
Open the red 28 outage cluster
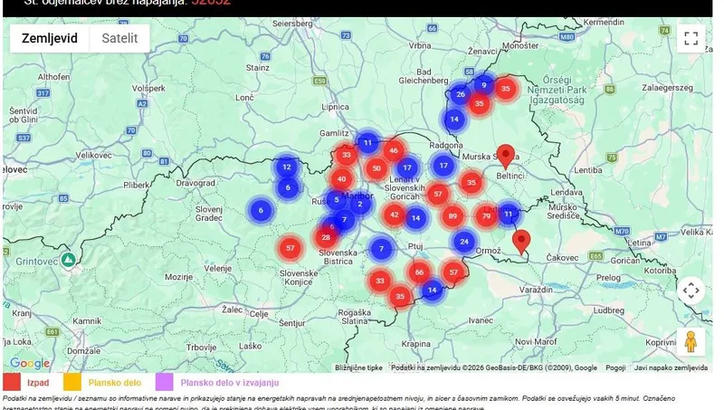(326, 237)
